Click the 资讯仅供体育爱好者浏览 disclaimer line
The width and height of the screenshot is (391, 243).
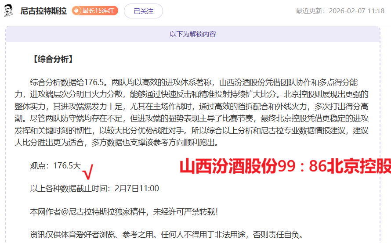point(166,235)
